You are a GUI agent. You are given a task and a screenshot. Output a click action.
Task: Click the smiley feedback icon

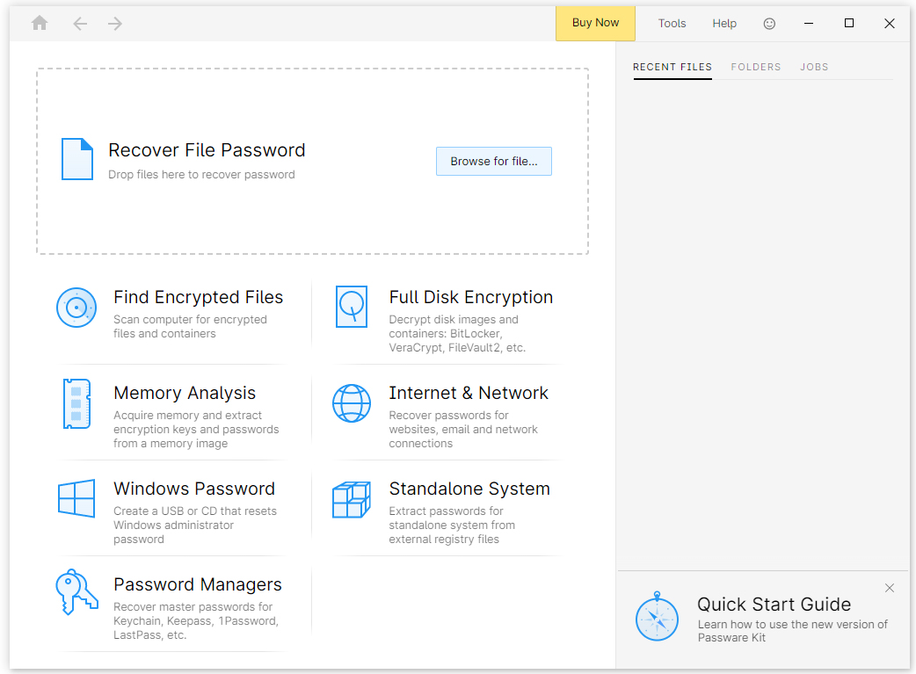pos(769,24)
